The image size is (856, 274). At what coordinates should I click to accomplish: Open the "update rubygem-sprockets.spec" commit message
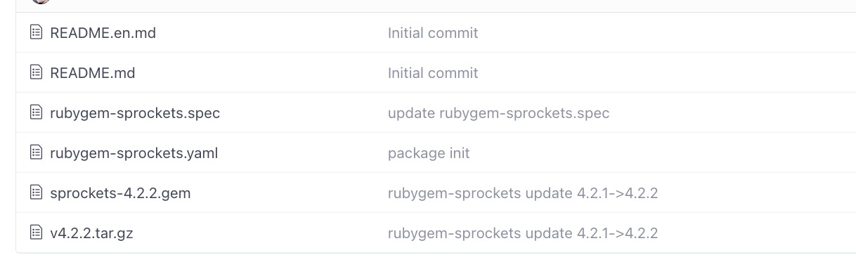[498, 113]
